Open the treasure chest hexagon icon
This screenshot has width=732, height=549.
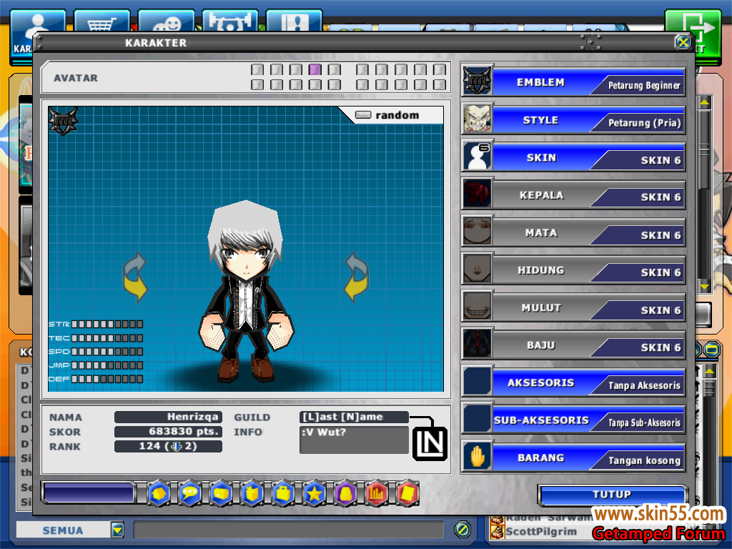coord(222,493)
